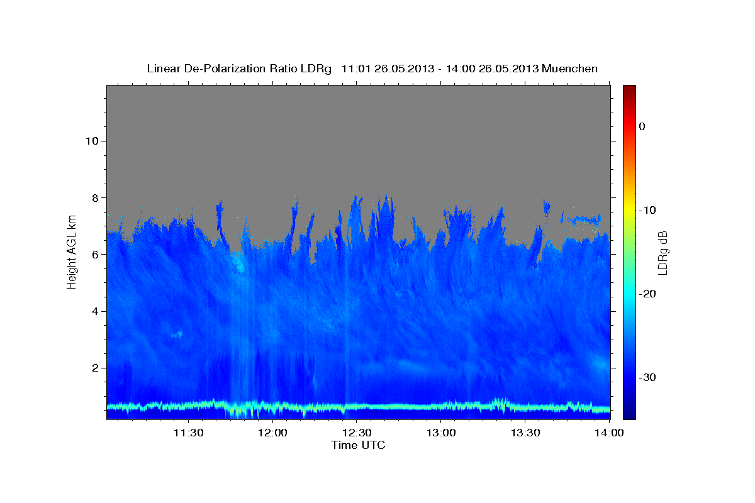Click the colorbar value -10
The height and width of the screenshot is (503, 755).
(647, 210)
